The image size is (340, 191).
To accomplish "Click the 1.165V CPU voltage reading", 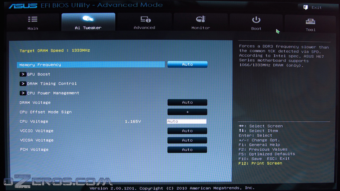I will [x=133, y=121].
